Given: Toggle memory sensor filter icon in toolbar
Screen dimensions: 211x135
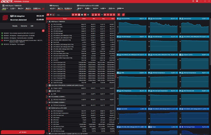Looking at the screenshot, I should (x=85, y=15).
